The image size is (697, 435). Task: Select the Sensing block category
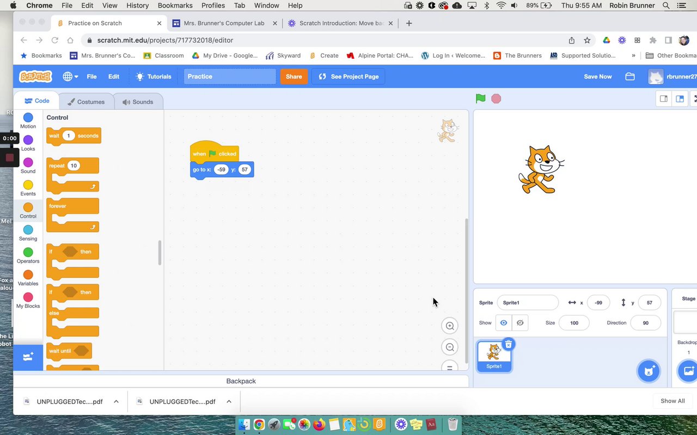[x=28, y=233]
